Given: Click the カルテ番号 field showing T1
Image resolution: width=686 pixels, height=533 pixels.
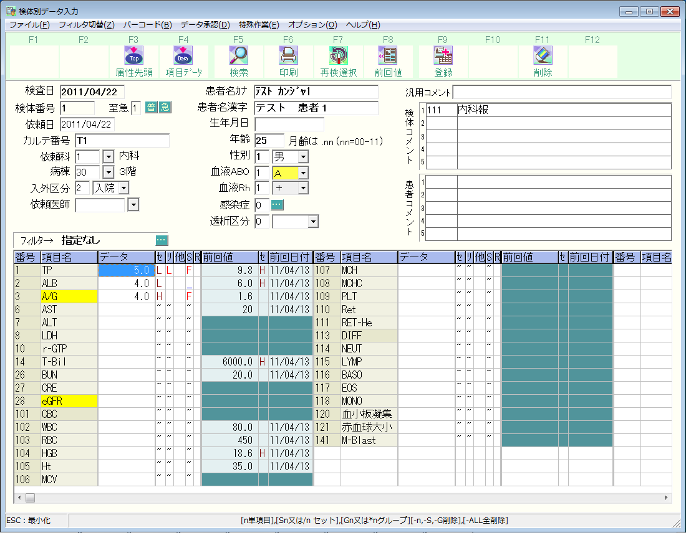Looking at the screenshot, I should click(x=122, y=140).
